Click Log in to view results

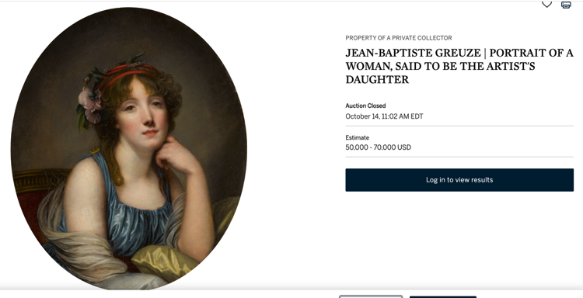click(459, 180)
